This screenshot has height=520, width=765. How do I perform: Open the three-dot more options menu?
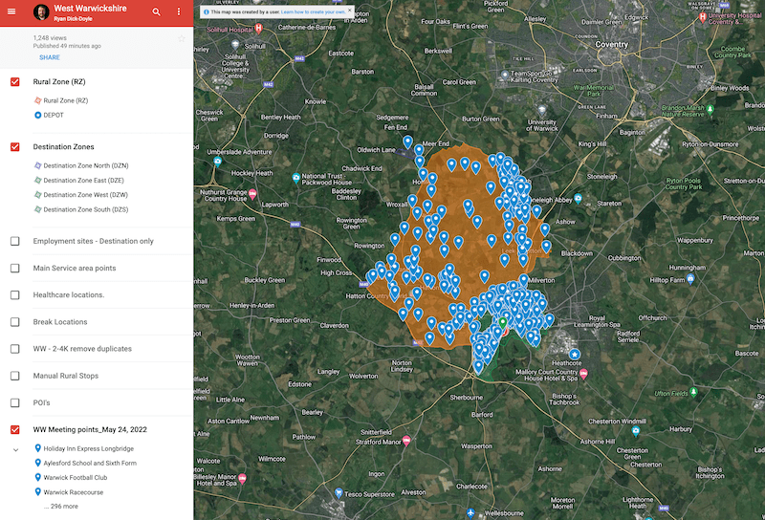(179, 11)
